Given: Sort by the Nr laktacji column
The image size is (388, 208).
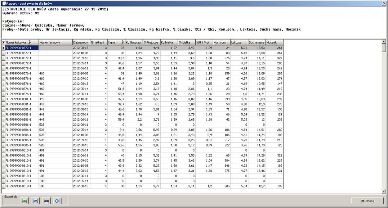Looking at the screenshot, I should (x=98, y=42).
